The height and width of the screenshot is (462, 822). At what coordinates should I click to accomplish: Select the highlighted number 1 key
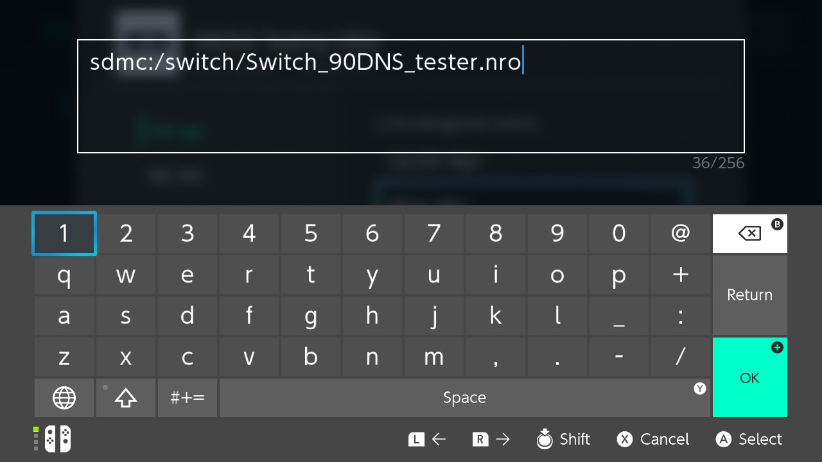pyautogui.click(x=64, y=234)
